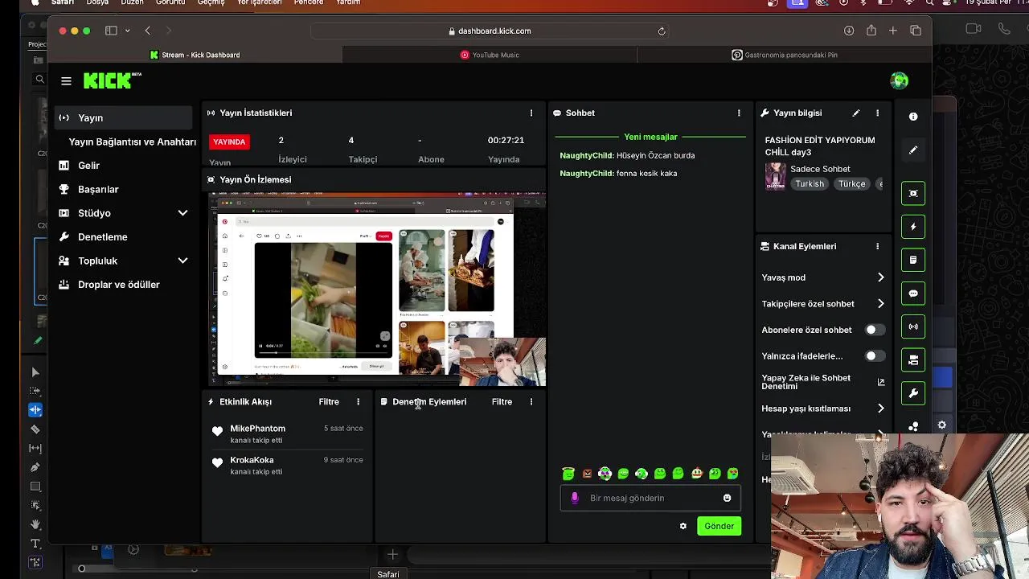Open three-dot menu of Yayın İstatistikleri panel

(531, 113)
